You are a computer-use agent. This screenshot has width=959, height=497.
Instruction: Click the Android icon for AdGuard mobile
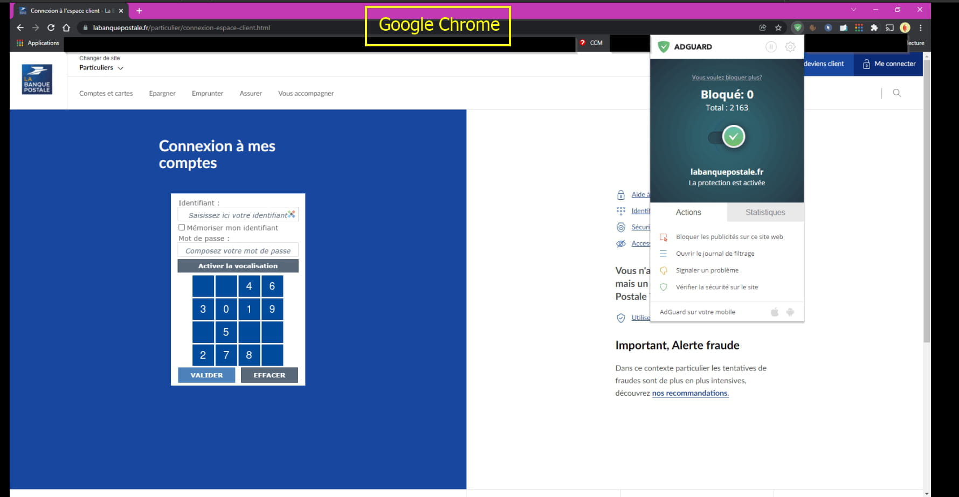[x=790, y=312]
